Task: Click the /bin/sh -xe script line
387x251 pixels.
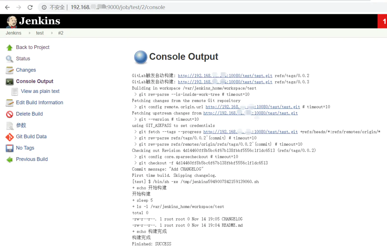Action: coord(195,182)
